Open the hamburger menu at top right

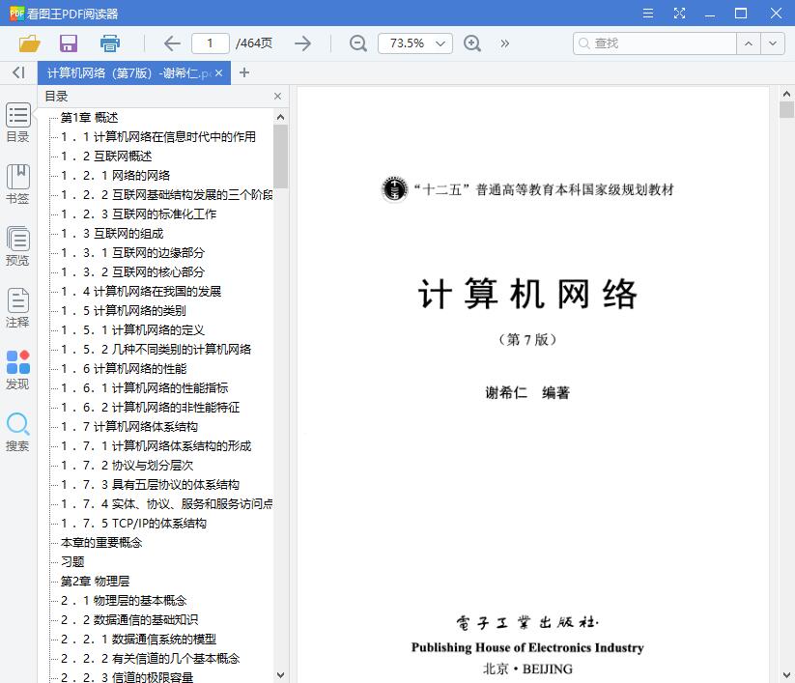click(x=647, y=13)
